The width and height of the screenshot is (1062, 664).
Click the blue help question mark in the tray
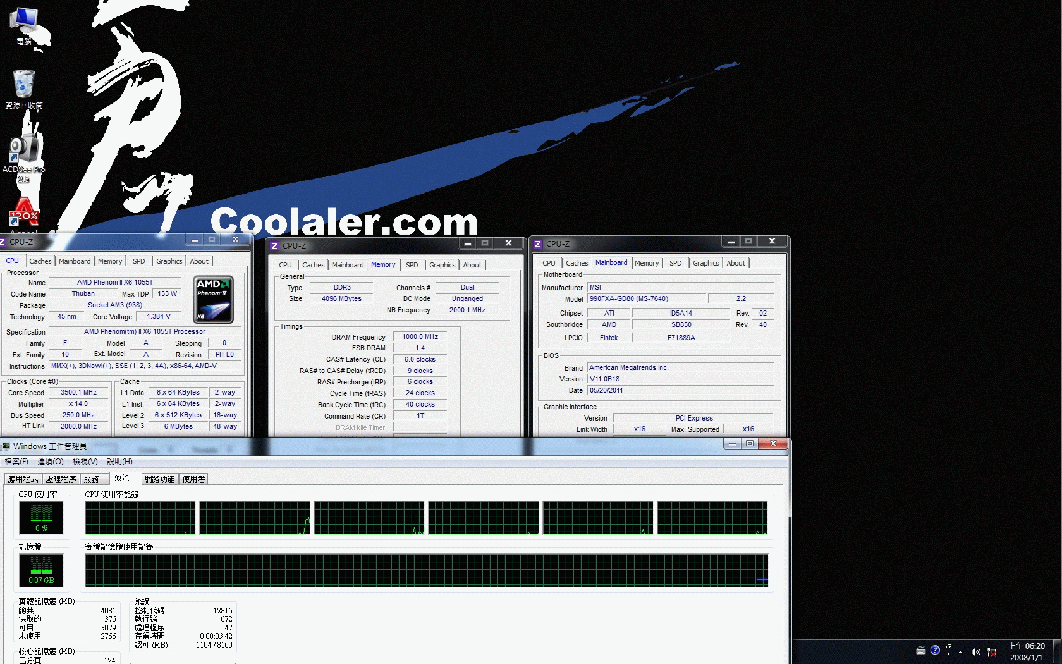(935, 650)
